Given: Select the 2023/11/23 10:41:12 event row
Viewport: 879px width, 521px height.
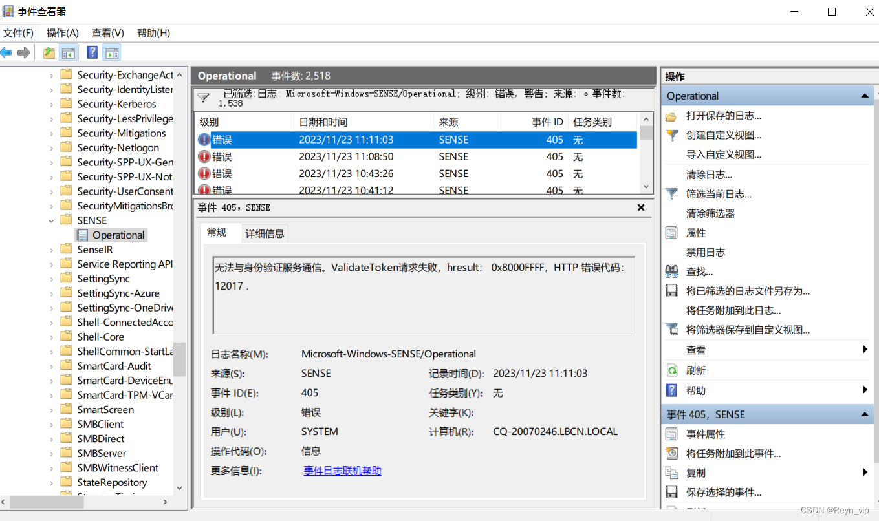Looking at the screenshot, I should point(416,189).
